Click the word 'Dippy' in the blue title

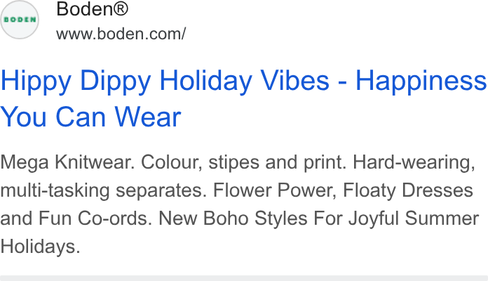point(116,81)
